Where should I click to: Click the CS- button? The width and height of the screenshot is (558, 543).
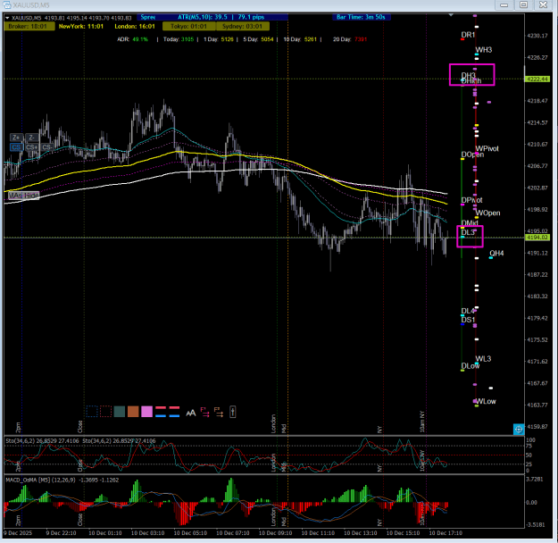[x=46, y=147]
